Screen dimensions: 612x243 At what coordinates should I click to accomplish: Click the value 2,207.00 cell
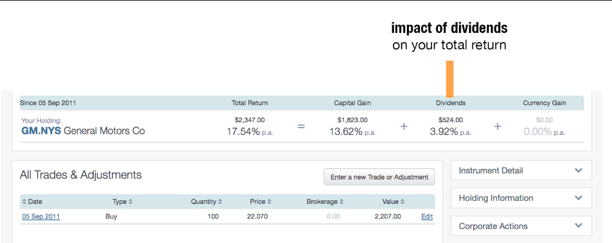tap(387, 217)
